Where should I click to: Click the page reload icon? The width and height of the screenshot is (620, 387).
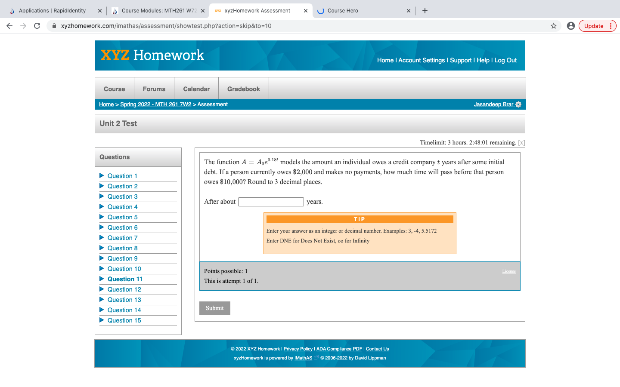[x=37, y=26]
